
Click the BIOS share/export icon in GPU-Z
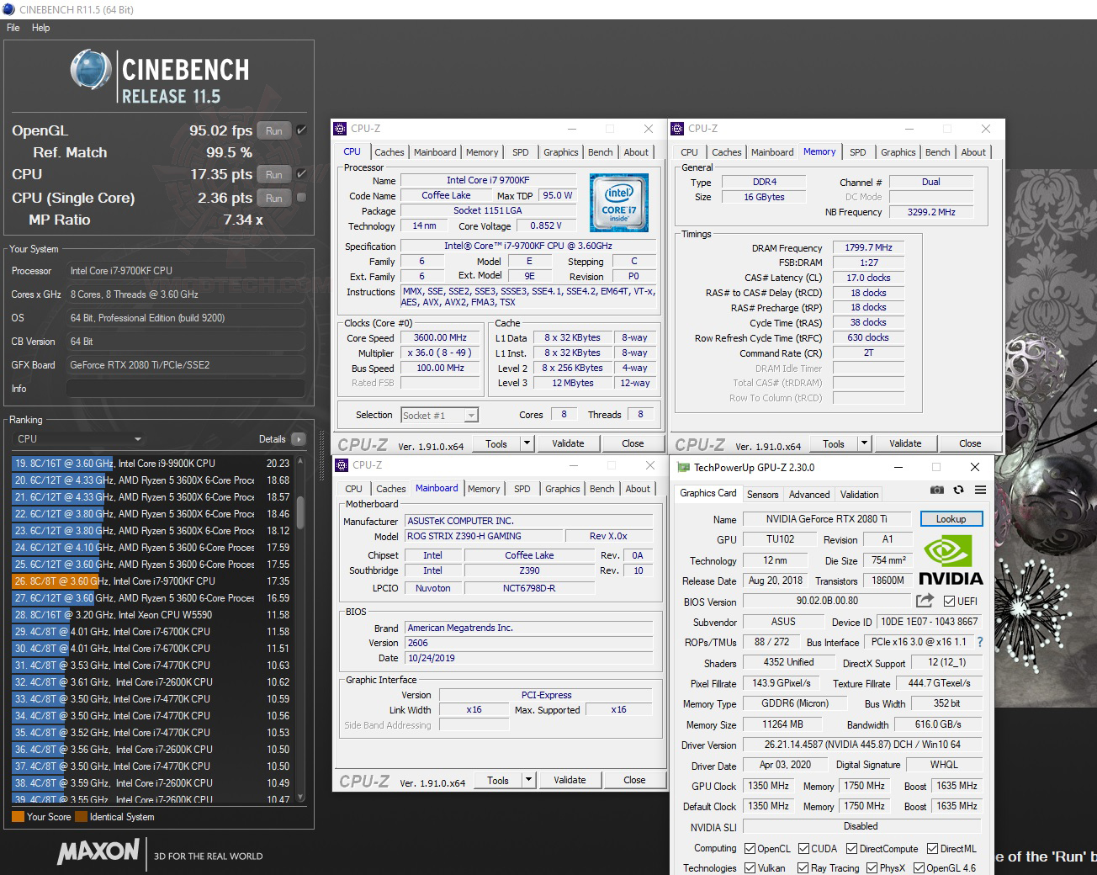(925, 601)
